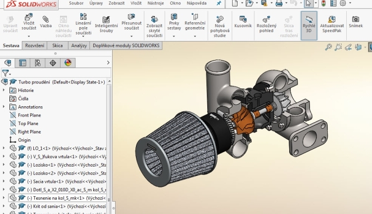The height and width of the screenshot is (214, 372).
Task: Open the Soubor menu
Action: coord(76,3)
